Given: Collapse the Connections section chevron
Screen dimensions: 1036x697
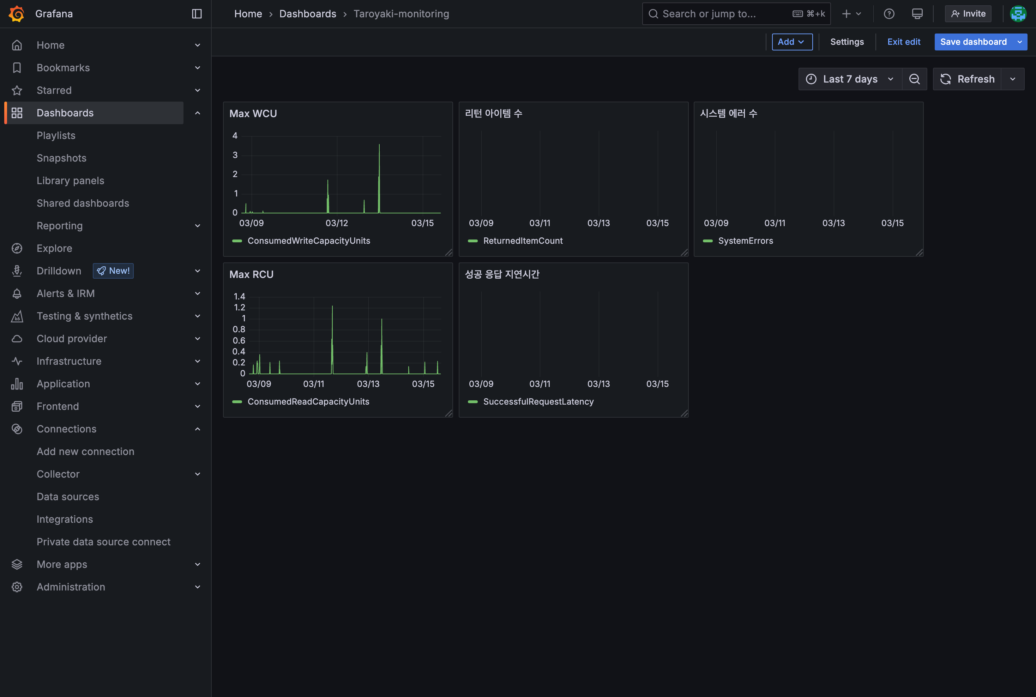Looking at the screenshot, I should point(197,429).
